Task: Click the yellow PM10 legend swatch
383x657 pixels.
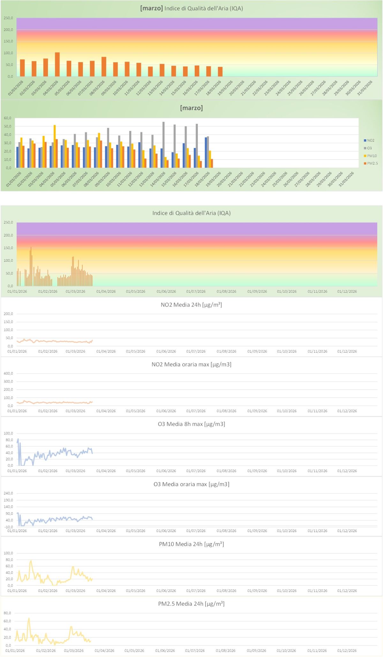Action: [x=365, y=156]
